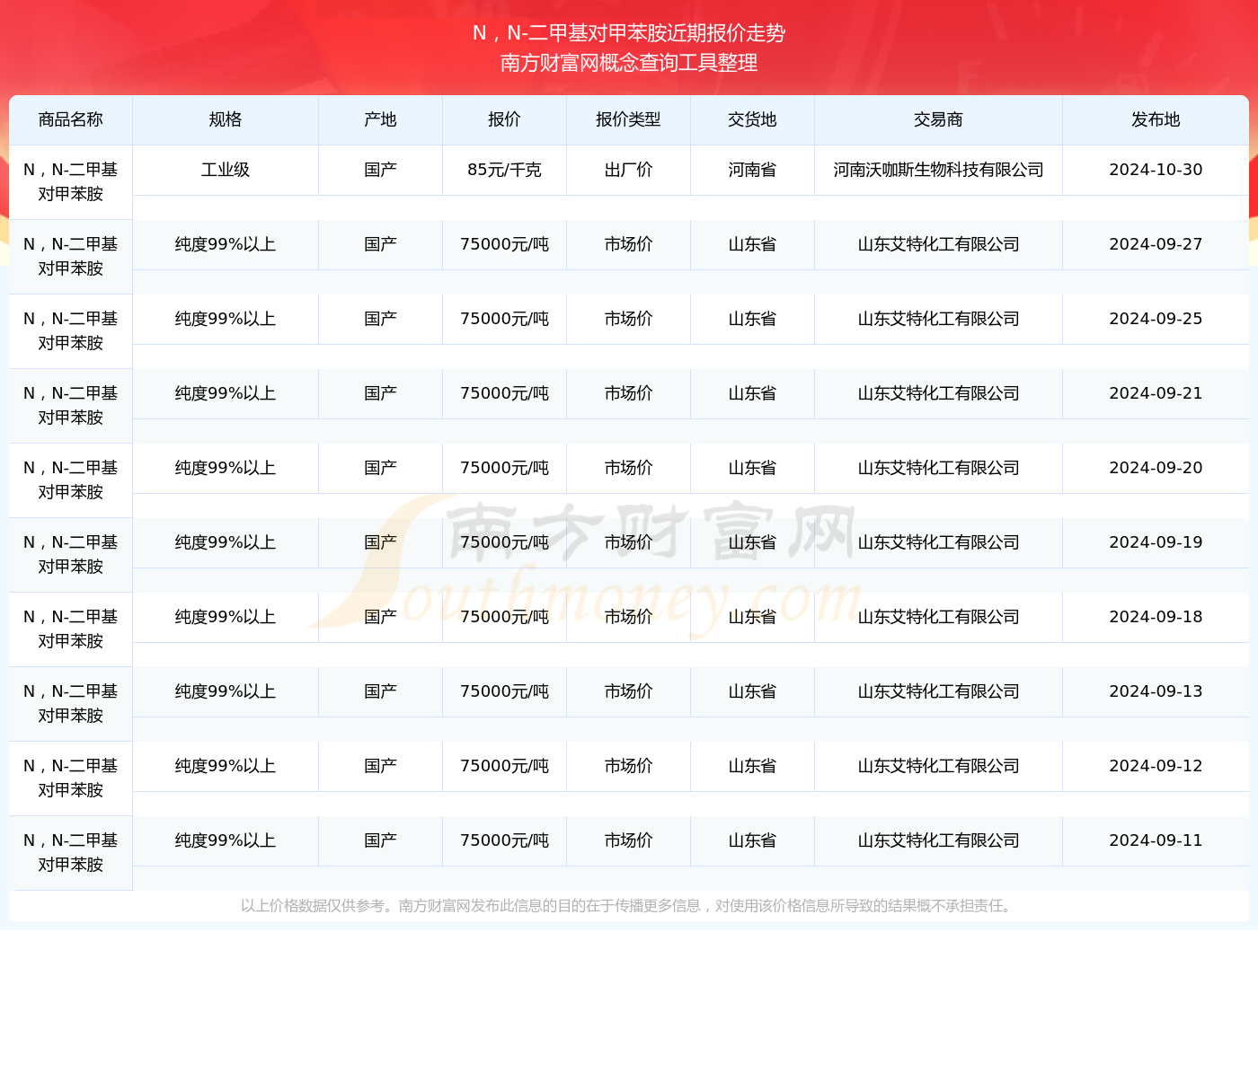Select the 工业级 specification cell
This screenshot has height=1082, width=1258.
point(226,170)
